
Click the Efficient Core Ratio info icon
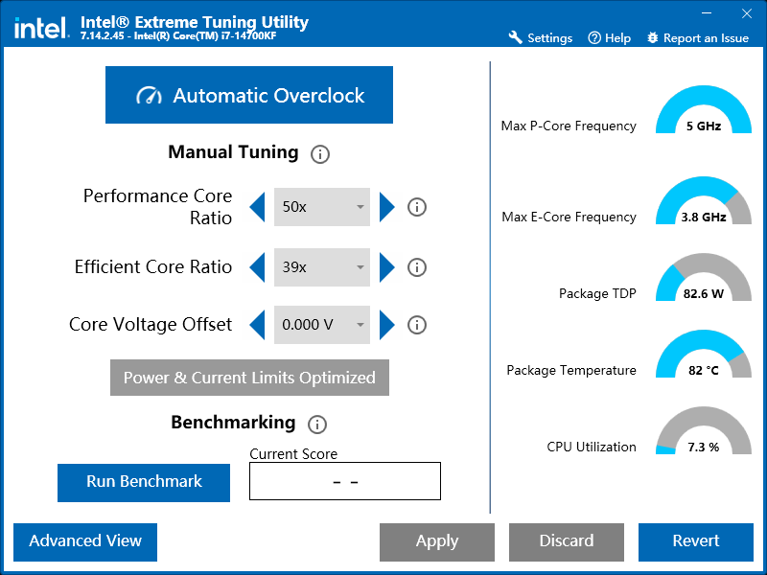(416, 267)
